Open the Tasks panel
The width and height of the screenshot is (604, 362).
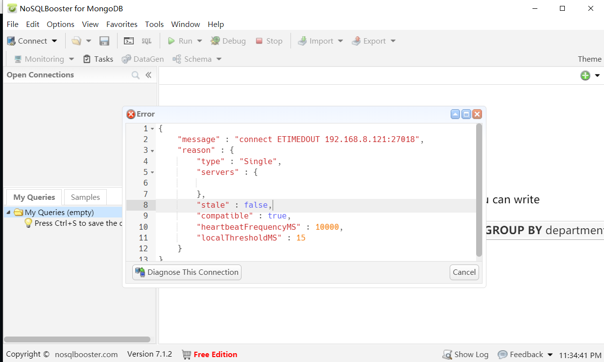click(98, 59)
